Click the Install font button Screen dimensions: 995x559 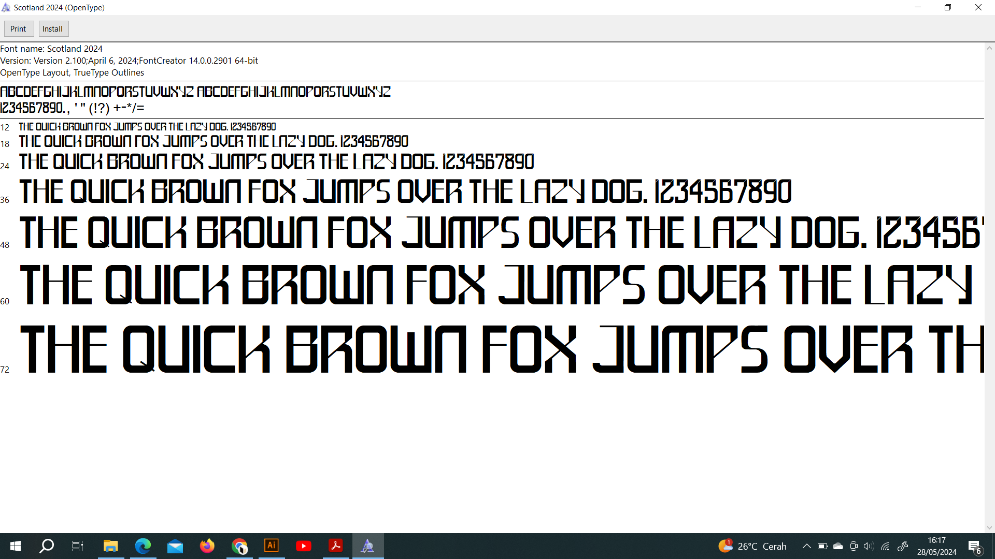52,29
